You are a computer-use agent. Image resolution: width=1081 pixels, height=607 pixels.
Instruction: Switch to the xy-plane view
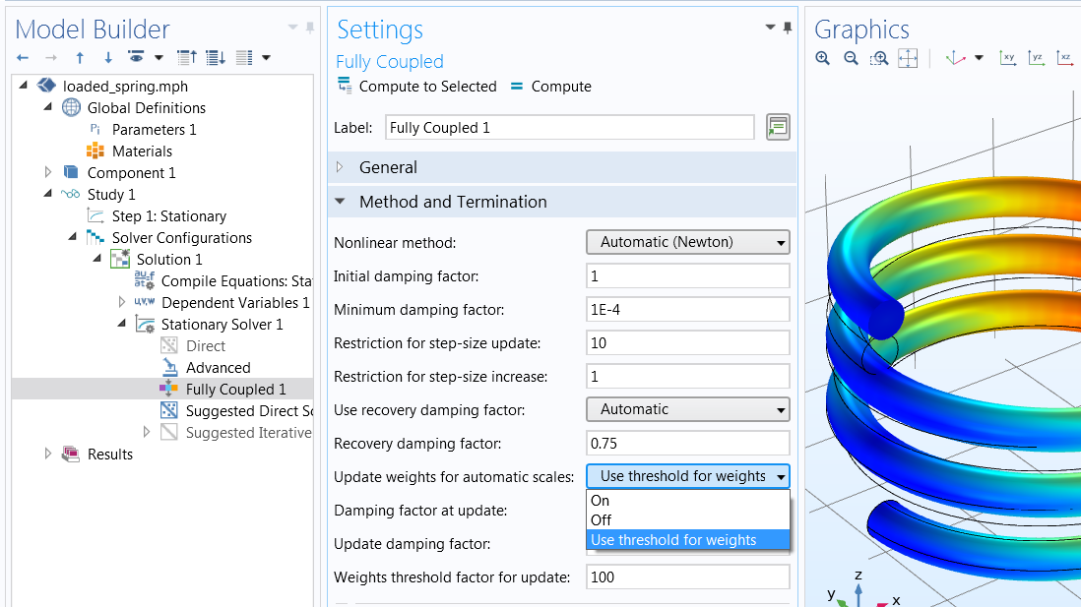1007,59
